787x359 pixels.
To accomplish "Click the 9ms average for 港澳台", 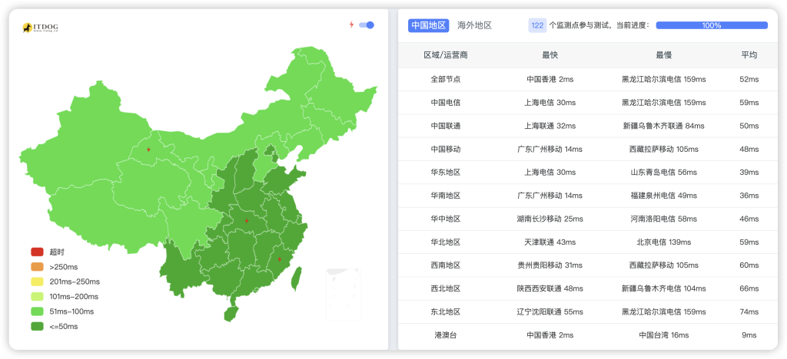I will point(749,335).
